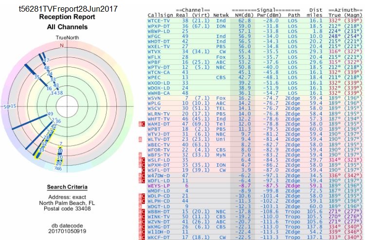This screenshot has width=365, height=240.
Task: Click the red N north marker
Action: coord(61,45)
